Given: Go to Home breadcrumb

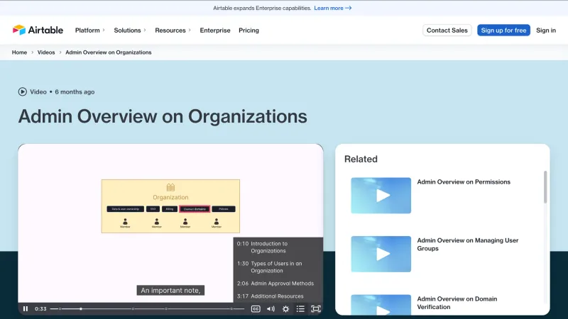Looking at the screenshot, I should (x=20, y=52).
